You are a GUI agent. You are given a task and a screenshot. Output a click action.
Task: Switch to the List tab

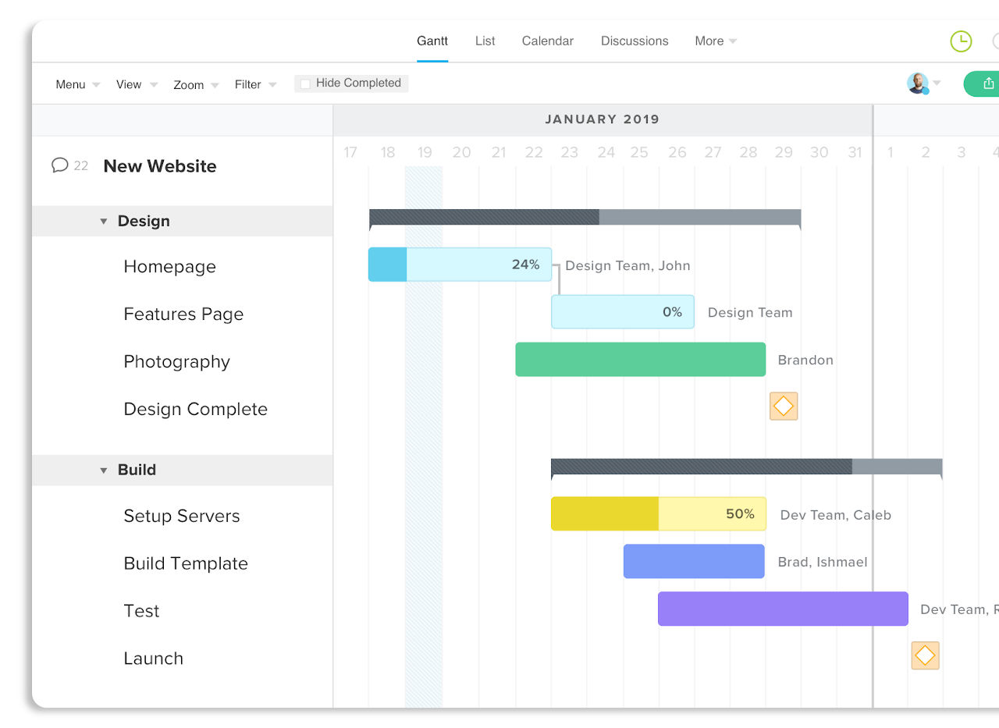pos(485,41)
